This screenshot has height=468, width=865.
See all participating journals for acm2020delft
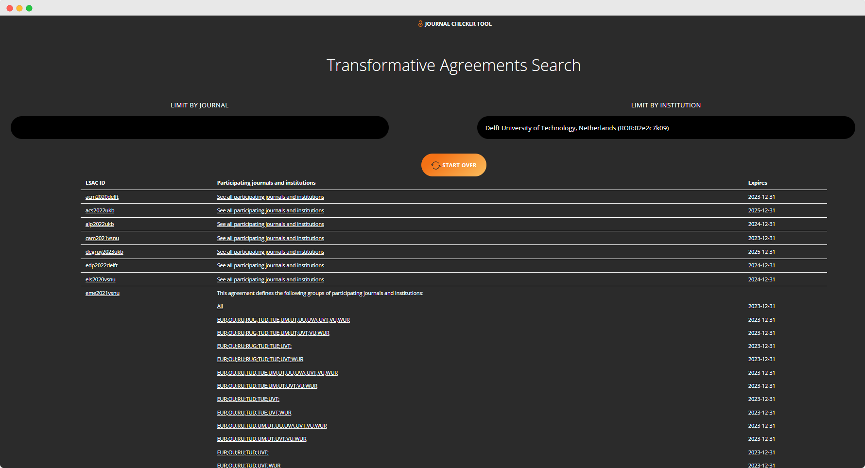pos(271,197)
